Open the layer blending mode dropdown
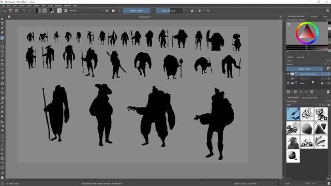The height and width of the screenshot is (186, 331). (x=305, y=64)
